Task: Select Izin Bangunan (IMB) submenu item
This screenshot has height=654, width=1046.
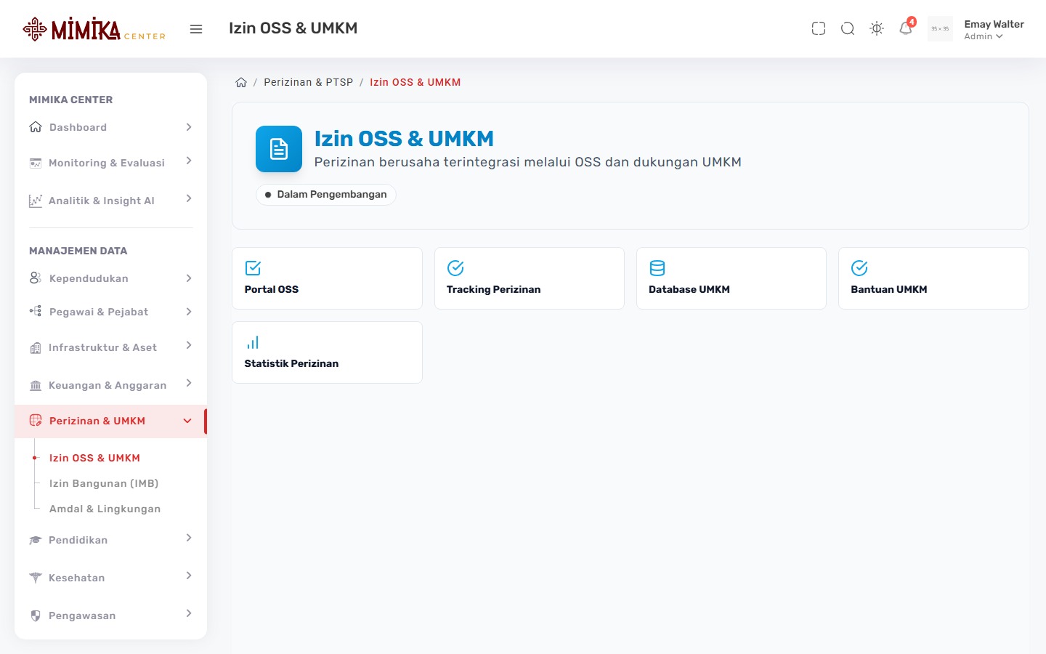Action: (x=104, y=483)
